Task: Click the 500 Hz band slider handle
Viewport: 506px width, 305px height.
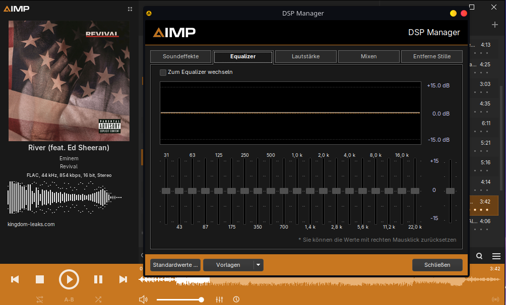Action: click(x=271, y=191)
